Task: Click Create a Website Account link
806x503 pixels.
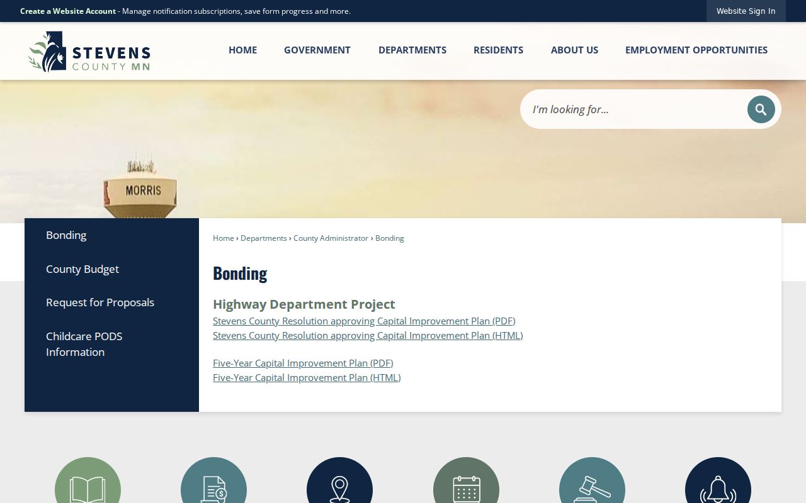Action: coord(68,11)
